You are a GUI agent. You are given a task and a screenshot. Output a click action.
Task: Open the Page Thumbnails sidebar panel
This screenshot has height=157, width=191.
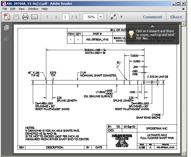6,28
